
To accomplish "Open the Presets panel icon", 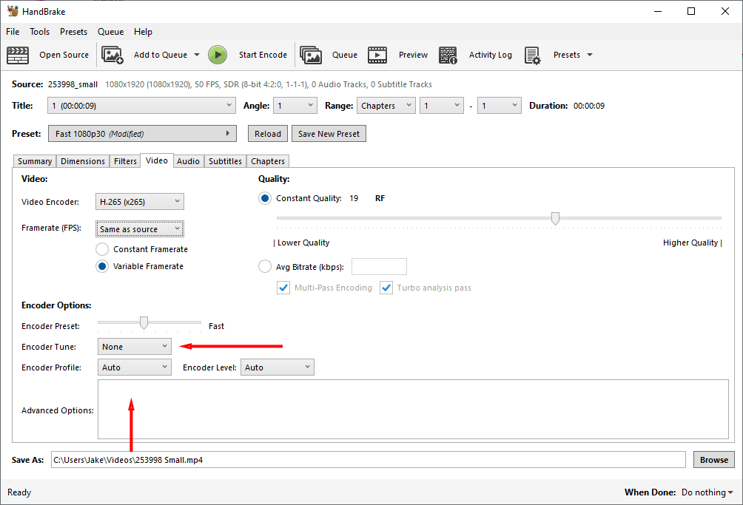I will pyautogui.click(x=532, y=55).
